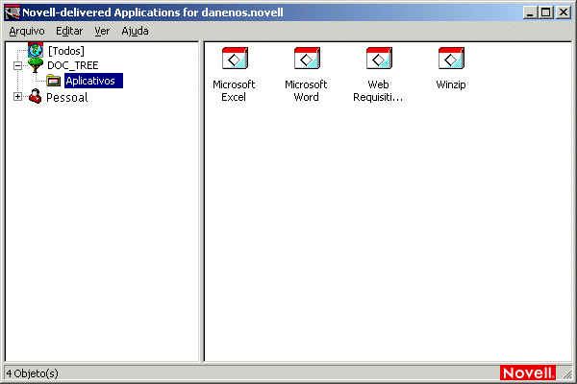Open the Web Requisiti... application icon
Image resolution: width=577 pixels, height=384 pixels.
coord(379,58)
